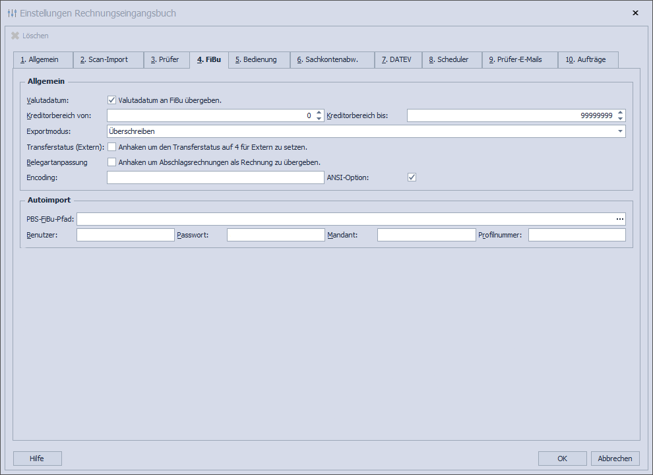This screenshot has width=653, height=475.
Task: Go to the 6. Sachkontenabw. tab
Action: [x=332, y=60]
